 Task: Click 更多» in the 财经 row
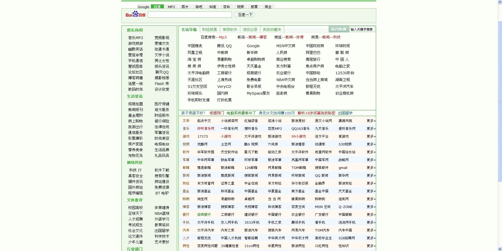tap(371, 183)
